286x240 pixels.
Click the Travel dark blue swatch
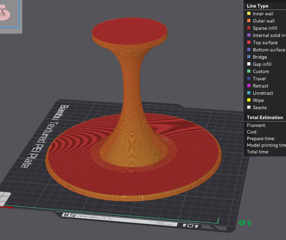click(249, 78)
